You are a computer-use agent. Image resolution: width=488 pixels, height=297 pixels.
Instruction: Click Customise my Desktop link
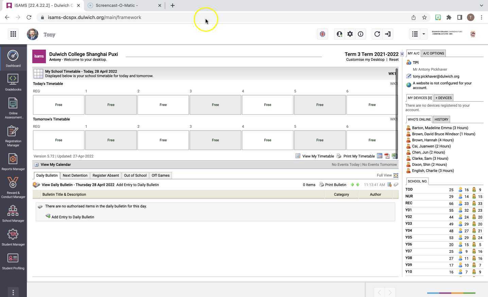tap(365, 60)
